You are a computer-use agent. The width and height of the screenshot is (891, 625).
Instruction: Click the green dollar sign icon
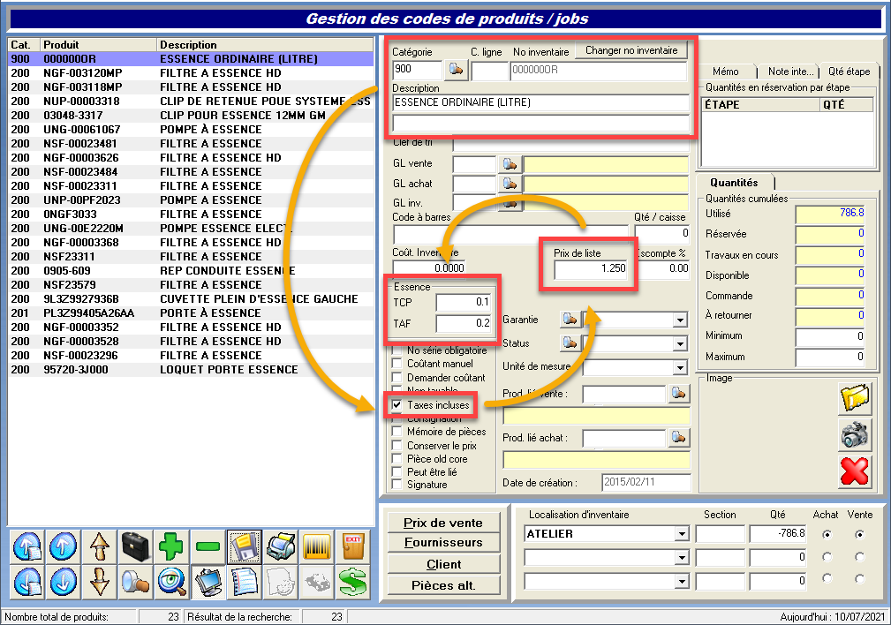(x=353, y=582)
